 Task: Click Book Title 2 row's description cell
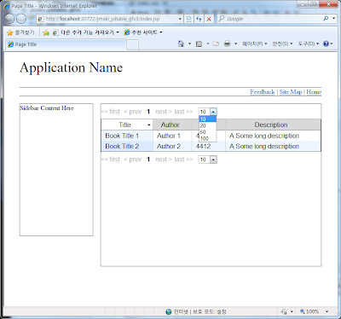[273, 146]
